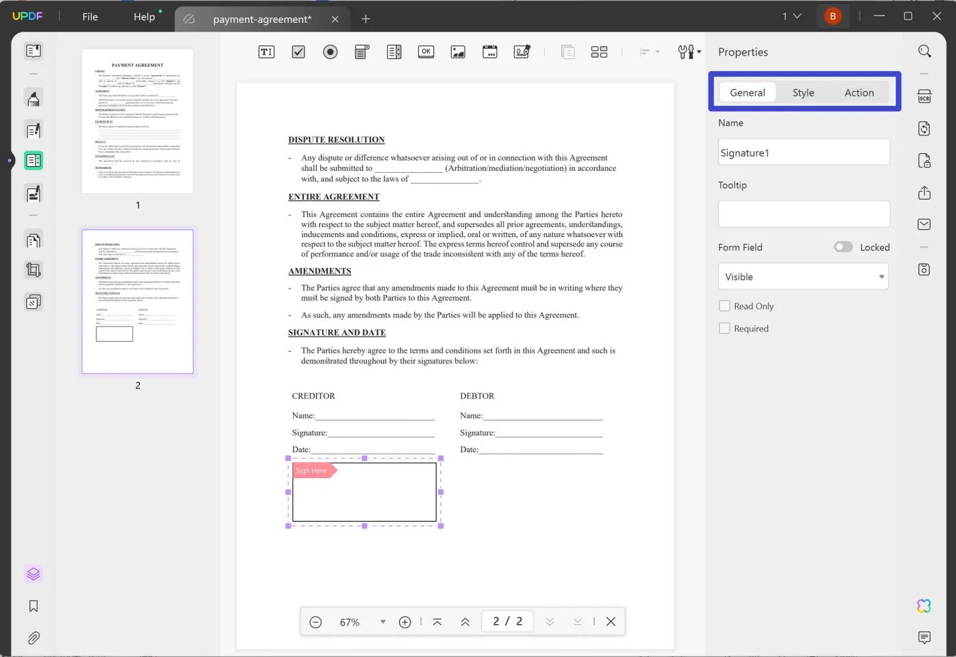Select page 2 thumbnail
Screen dimensions: 956x657
click(x=137, y=301)
